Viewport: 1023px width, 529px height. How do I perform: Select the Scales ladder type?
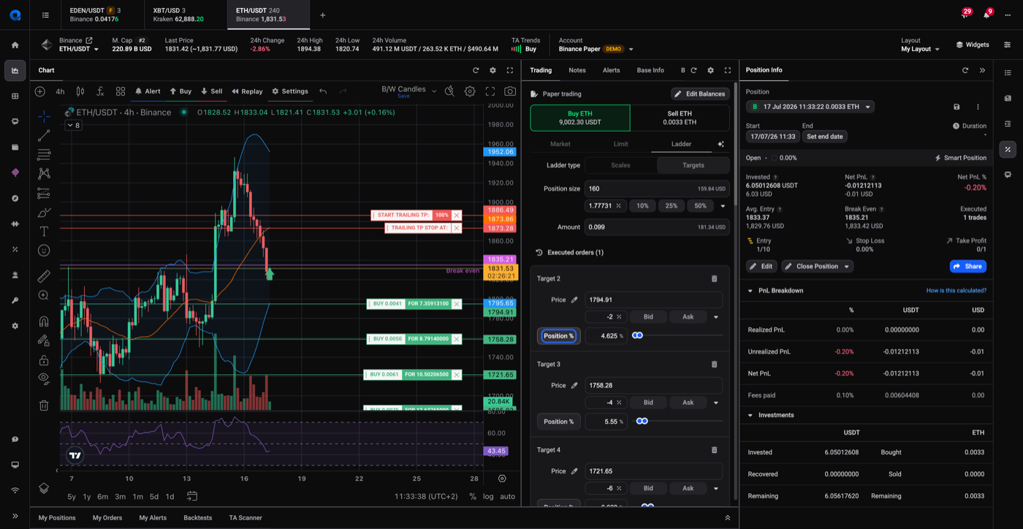click(620, 165)
